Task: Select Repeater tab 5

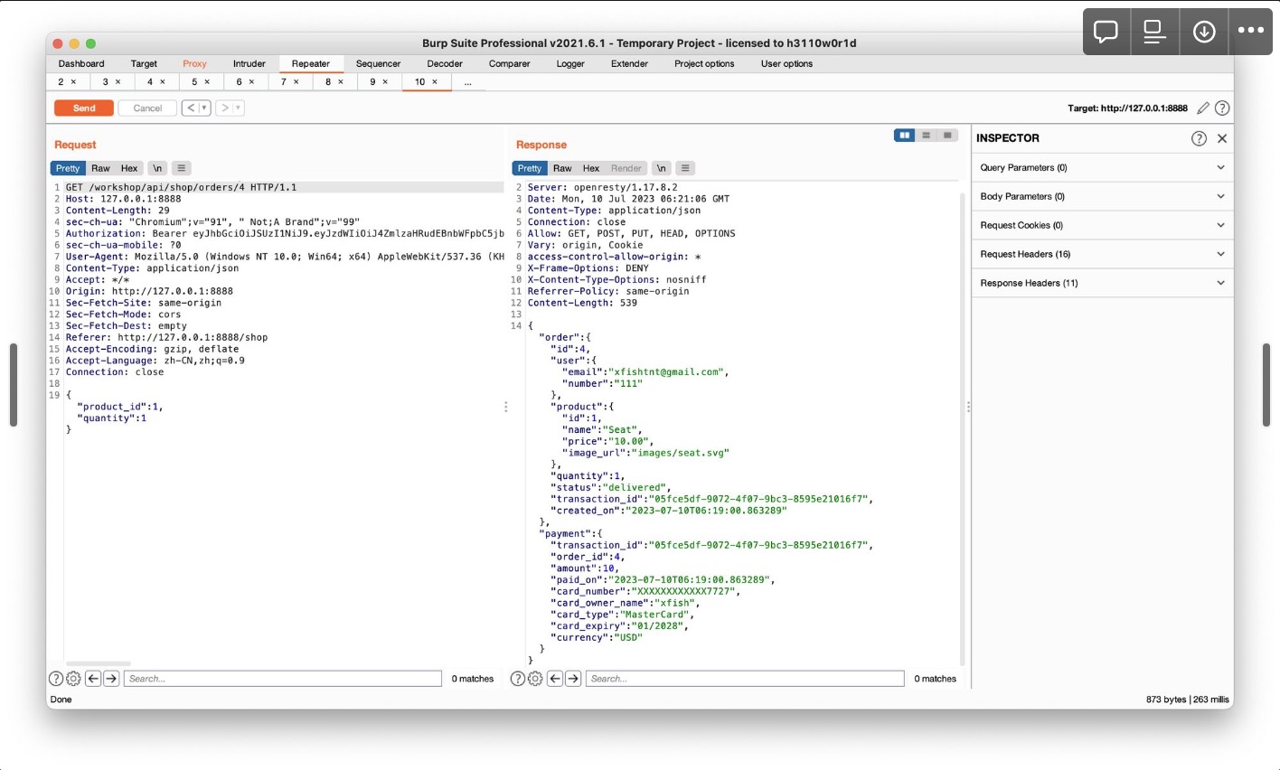Action: [194, 82]
